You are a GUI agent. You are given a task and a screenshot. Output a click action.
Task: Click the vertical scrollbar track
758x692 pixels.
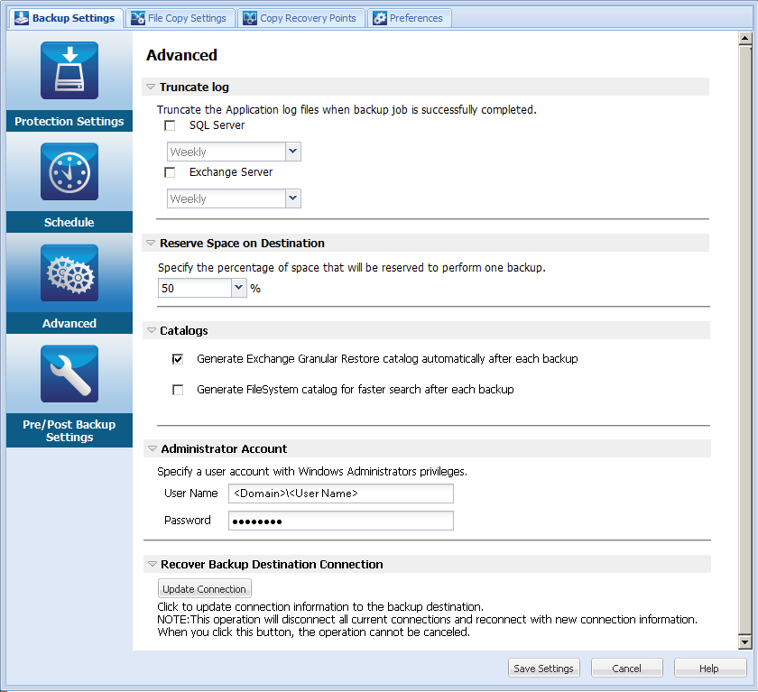745,340
